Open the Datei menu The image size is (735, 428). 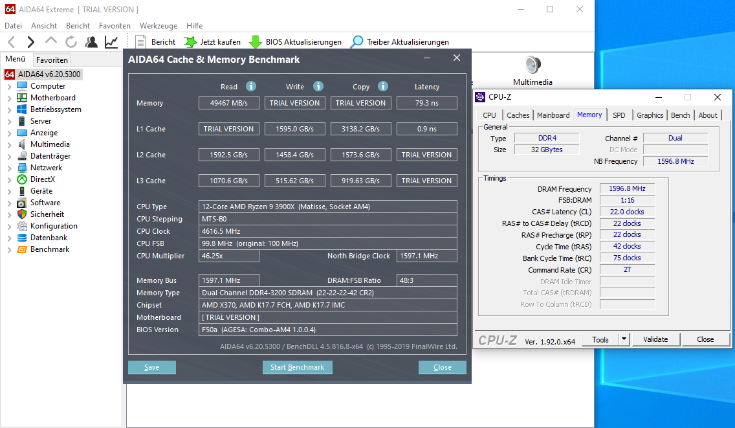coord(13,26)
